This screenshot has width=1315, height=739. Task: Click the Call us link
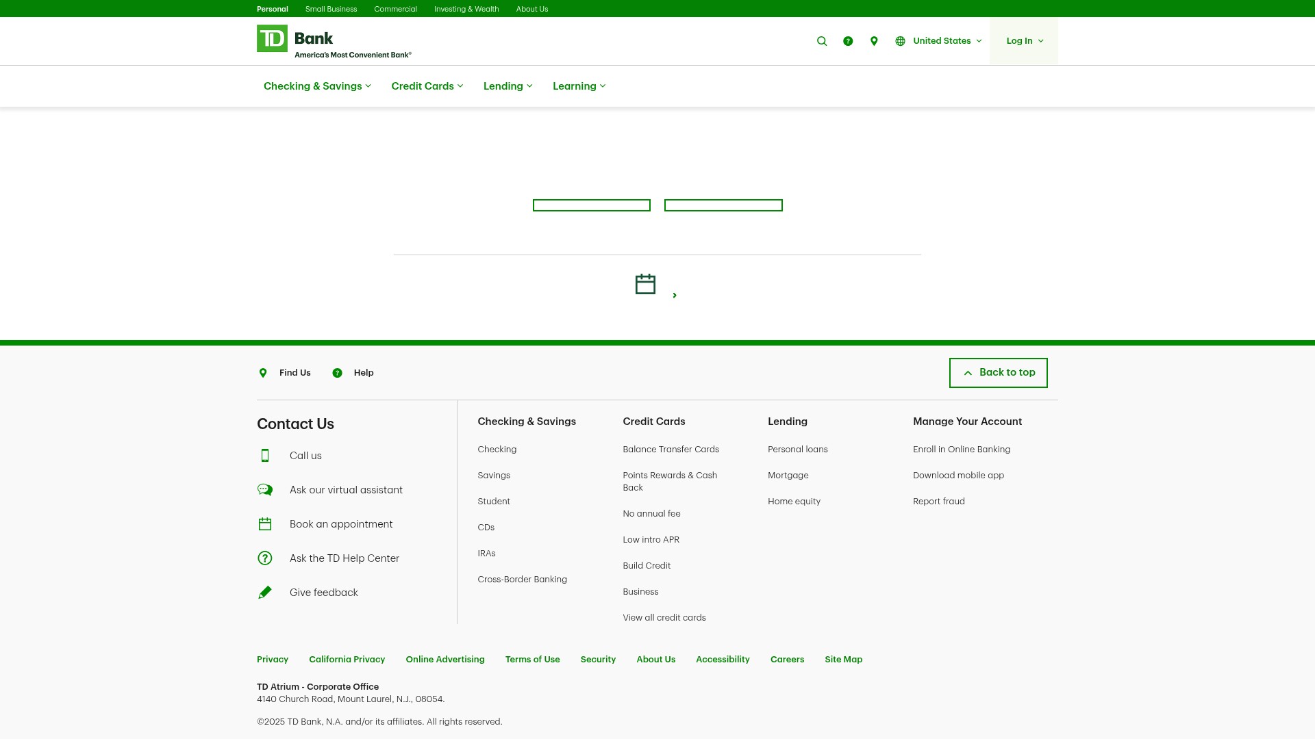(305, 456)
